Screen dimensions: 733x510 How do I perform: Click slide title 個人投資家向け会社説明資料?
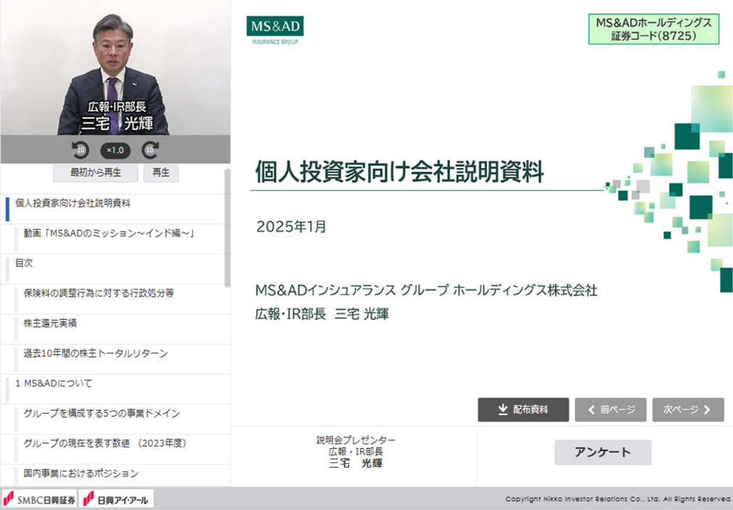coord(399,171)
